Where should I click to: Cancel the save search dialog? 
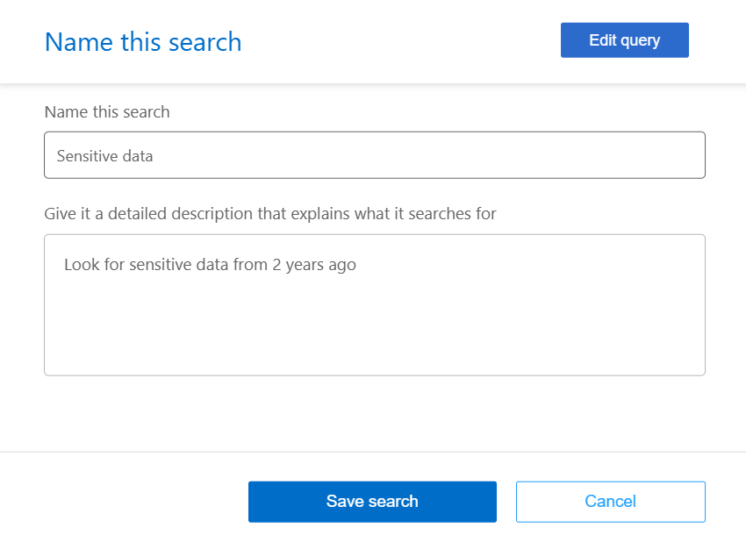[x=610, y=502]
